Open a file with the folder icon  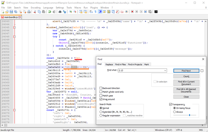click(7, 12)
